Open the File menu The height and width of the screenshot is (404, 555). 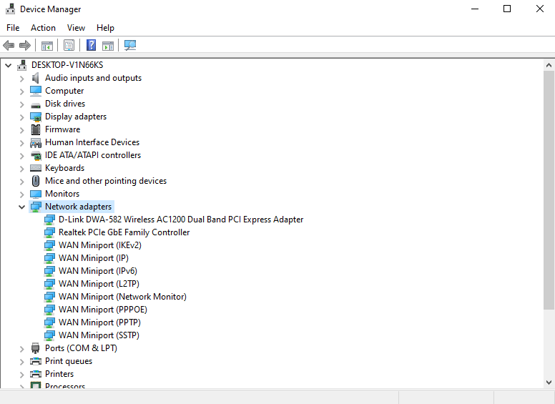pos(13,28)
